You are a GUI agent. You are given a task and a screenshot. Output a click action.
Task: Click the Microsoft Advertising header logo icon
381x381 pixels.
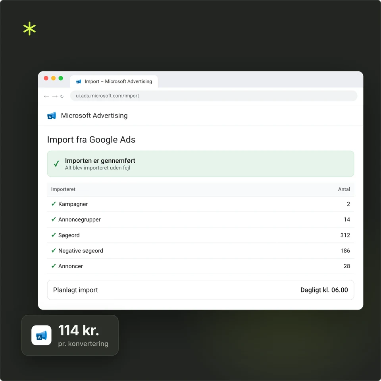52,115
